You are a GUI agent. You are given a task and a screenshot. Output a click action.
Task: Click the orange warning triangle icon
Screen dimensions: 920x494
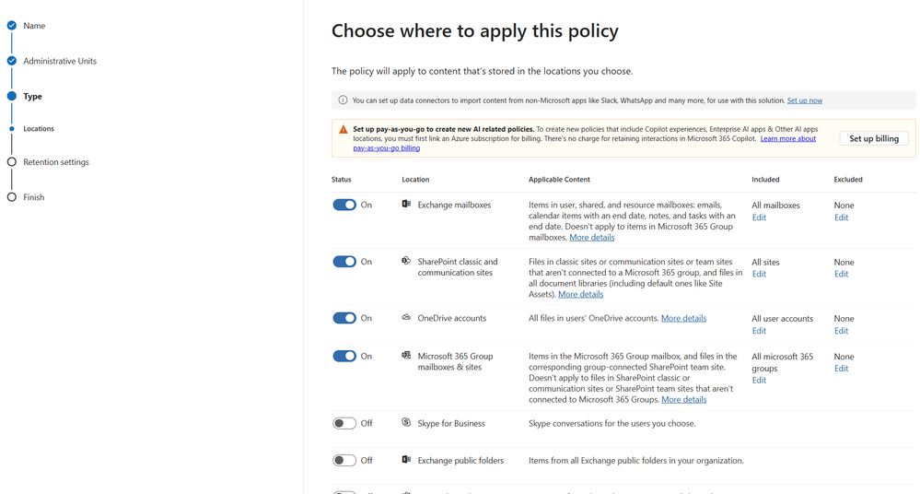(x=343, y=130)
